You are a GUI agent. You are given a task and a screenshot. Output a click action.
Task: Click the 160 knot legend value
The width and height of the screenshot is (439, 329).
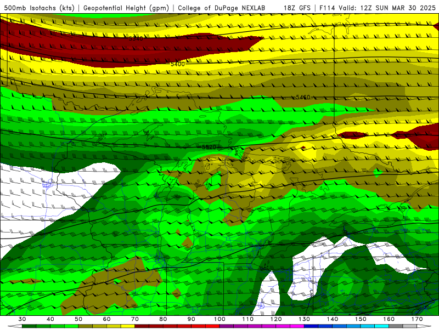coord(389,319)
